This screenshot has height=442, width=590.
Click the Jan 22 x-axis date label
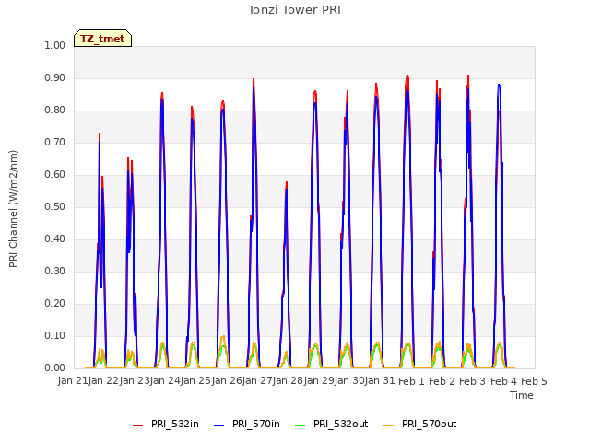coord(103,380)
